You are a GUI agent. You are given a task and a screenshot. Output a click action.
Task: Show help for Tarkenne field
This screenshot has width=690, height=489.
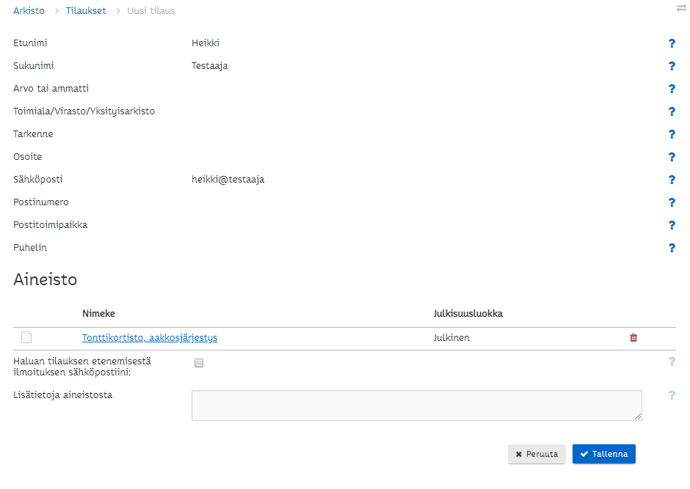point(671,134)
